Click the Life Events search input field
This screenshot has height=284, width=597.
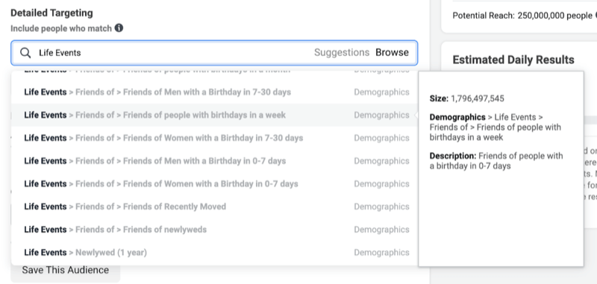pyautogui.click(x=214, y=53)
